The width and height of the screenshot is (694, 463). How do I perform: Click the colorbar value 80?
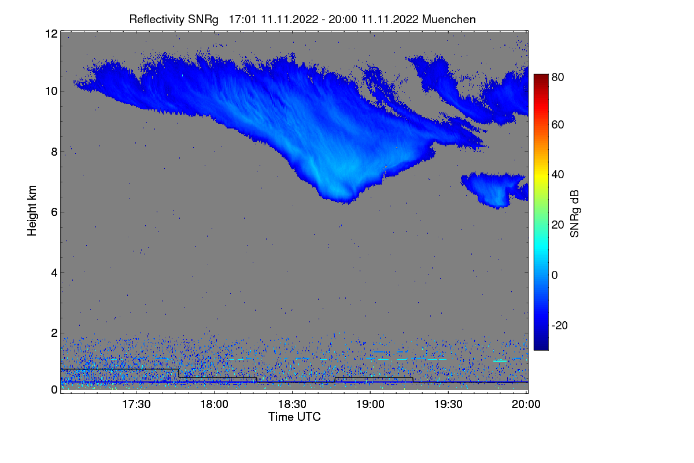[558, 76]
